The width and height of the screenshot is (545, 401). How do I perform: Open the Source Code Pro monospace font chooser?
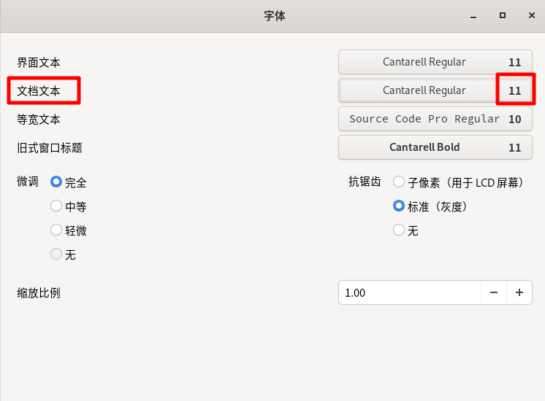[435, 119]
